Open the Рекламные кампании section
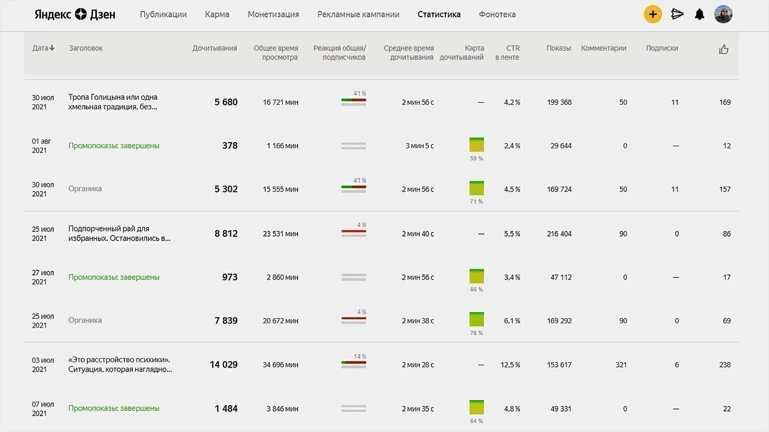 pyautogui.click(x=358, y=14)
